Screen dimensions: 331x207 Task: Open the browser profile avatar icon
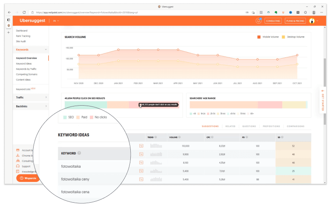tap(314, 13)
